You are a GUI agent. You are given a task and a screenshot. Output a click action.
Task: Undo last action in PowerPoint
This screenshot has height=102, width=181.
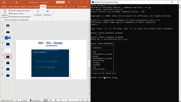[8, 2]
